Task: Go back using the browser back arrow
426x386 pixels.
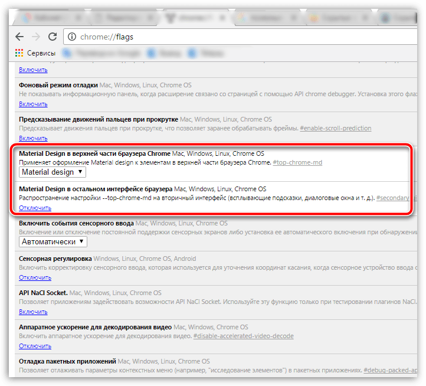Action: (x=19, y=37)
